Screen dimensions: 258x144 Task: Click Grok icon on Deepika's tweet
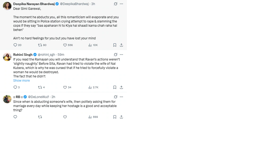115,4
